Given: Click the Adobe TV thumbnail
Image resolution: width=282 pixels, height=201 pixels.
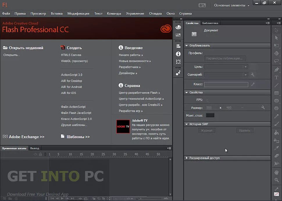Looking at the screenshot, I should pyautogui.click(x=123, y=127).
